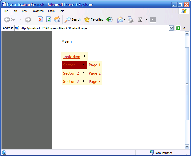
Task: Click the gray messenger toolbar icon
Action: (153, 19)
